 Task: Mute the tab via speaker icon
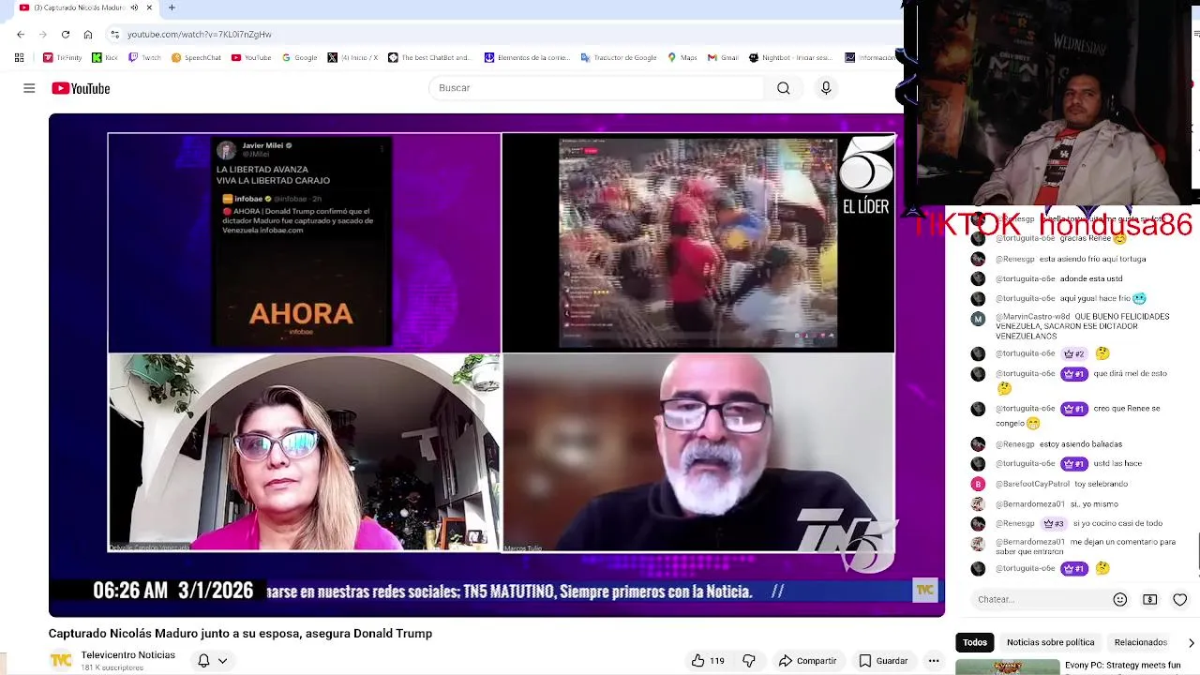pyautogui.click(x=134, y=7)
